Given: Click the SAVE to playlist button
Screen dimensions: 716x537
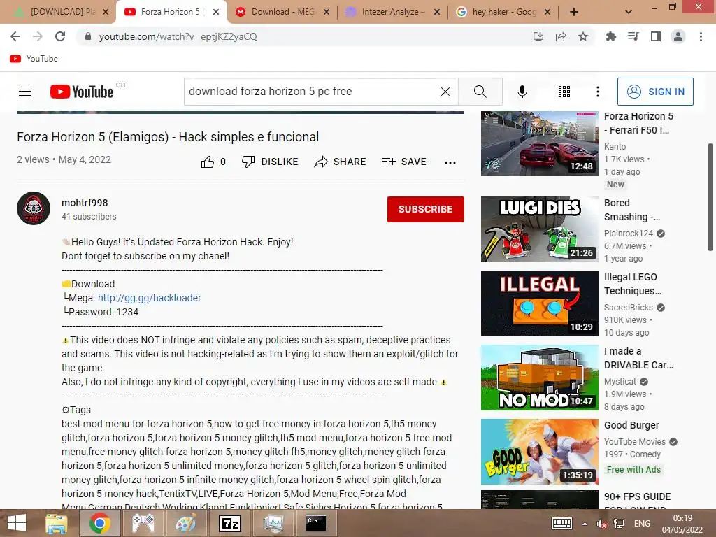Looking at the screenshot, I should (403, 162).
